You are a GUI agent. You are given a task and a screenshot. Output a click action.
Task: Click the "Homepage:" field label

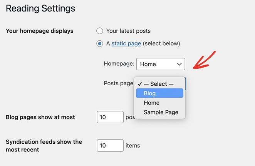pos(119,64)
